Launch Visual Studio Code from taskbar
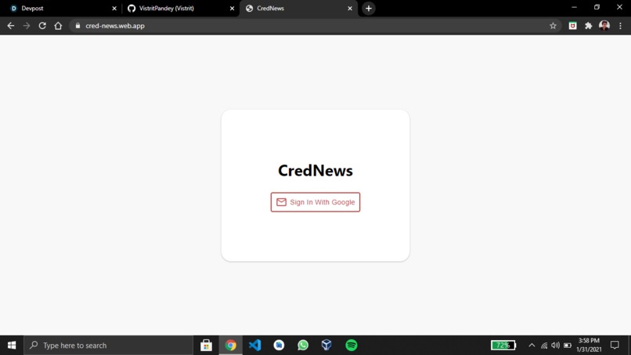The image size is (631, 355). 254,346
